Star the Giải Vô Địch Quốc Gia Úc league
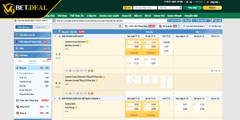The width and height of the screenshot is (240, 120). [x=60, y=36]
